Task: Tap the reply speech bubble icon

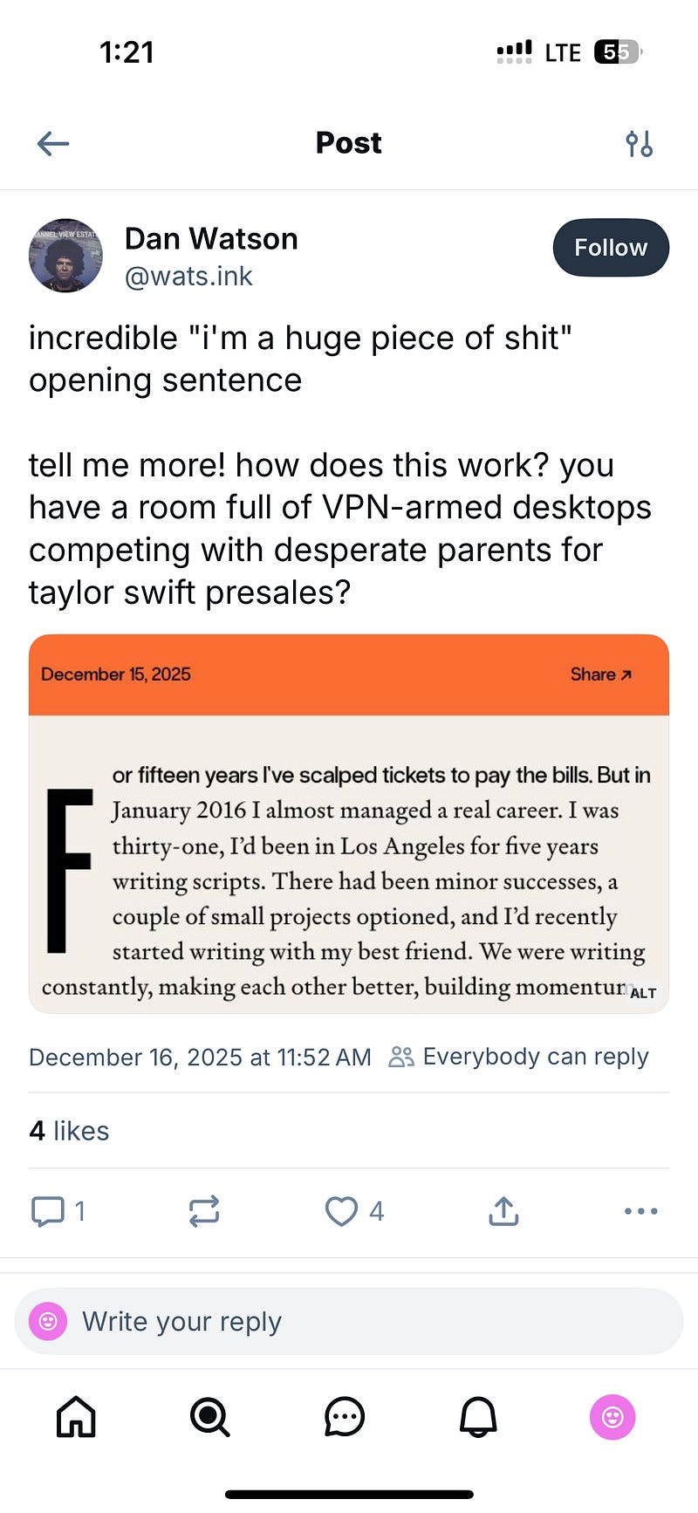Action: (47, 1211)
